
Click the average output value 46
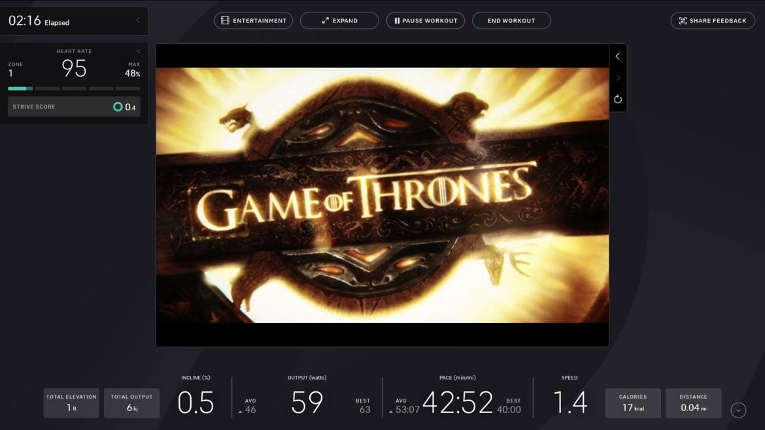[x=250, y=410]
